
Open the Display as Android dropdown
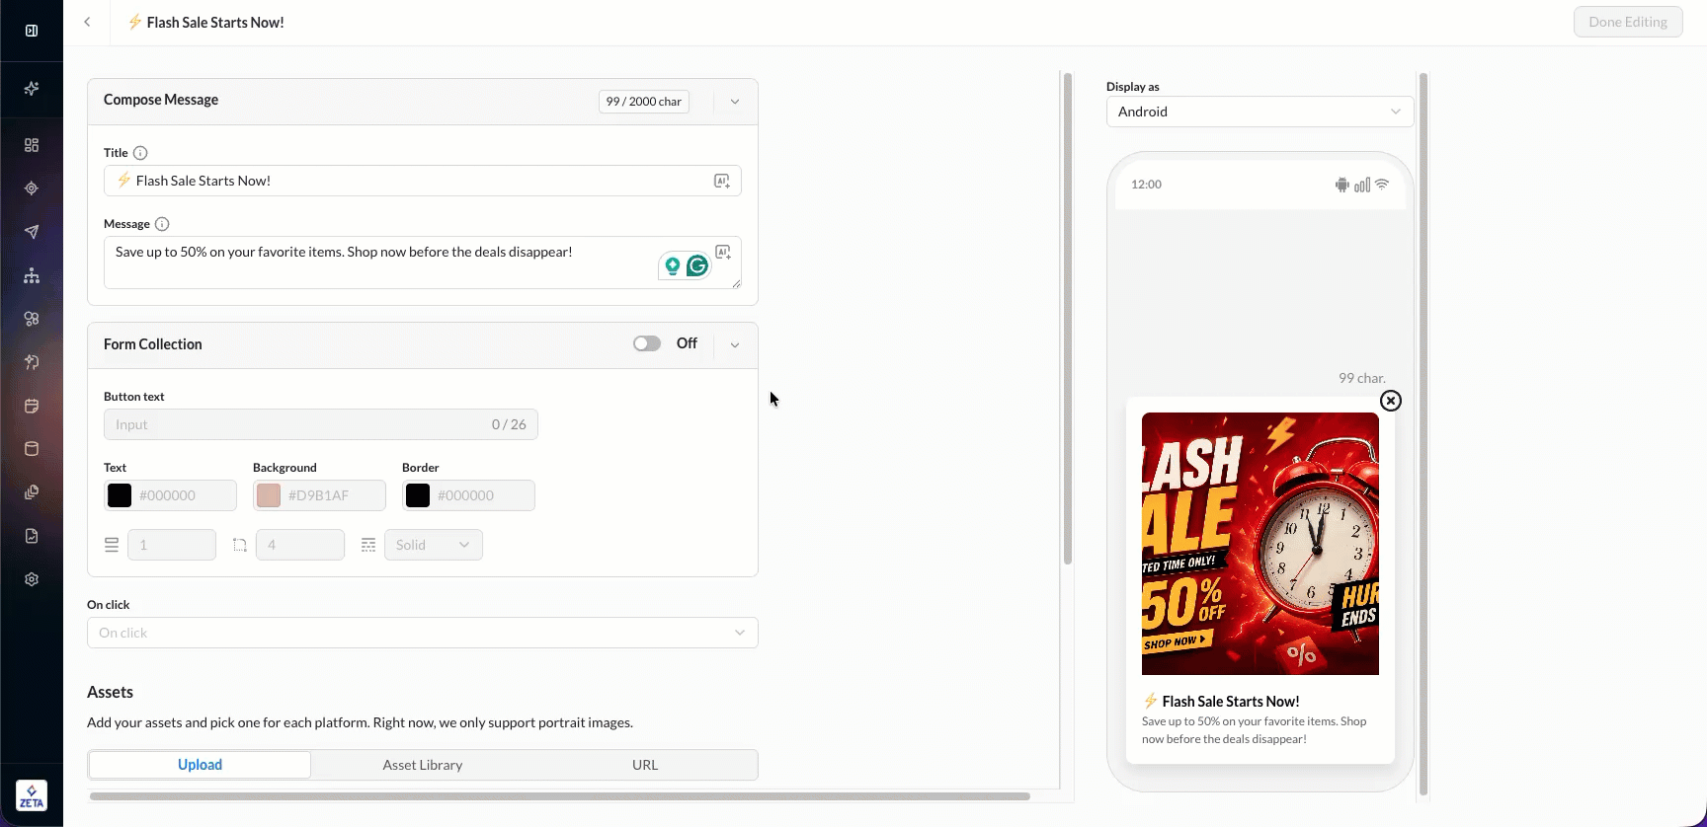[1260, 112]
